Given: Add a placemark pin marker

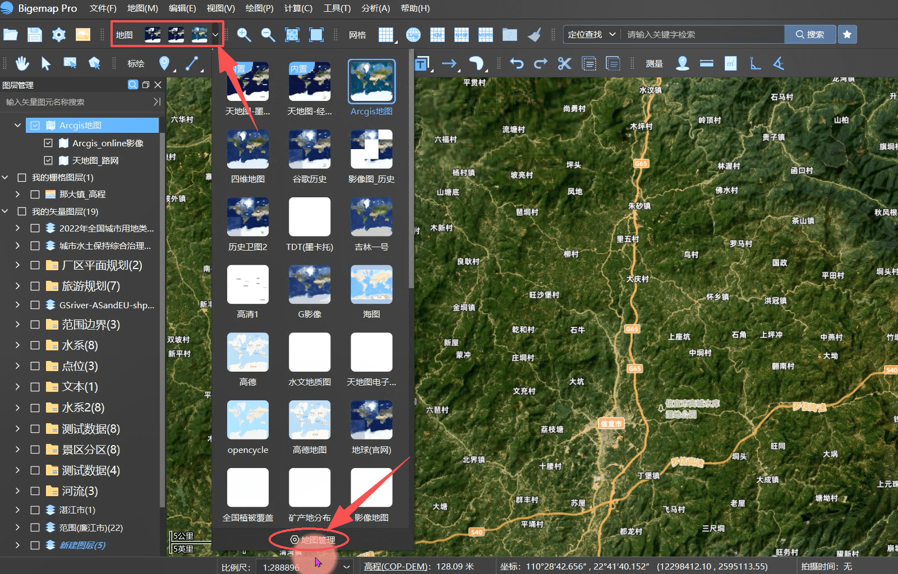Looking at the screenshot, I should (164, 63).
